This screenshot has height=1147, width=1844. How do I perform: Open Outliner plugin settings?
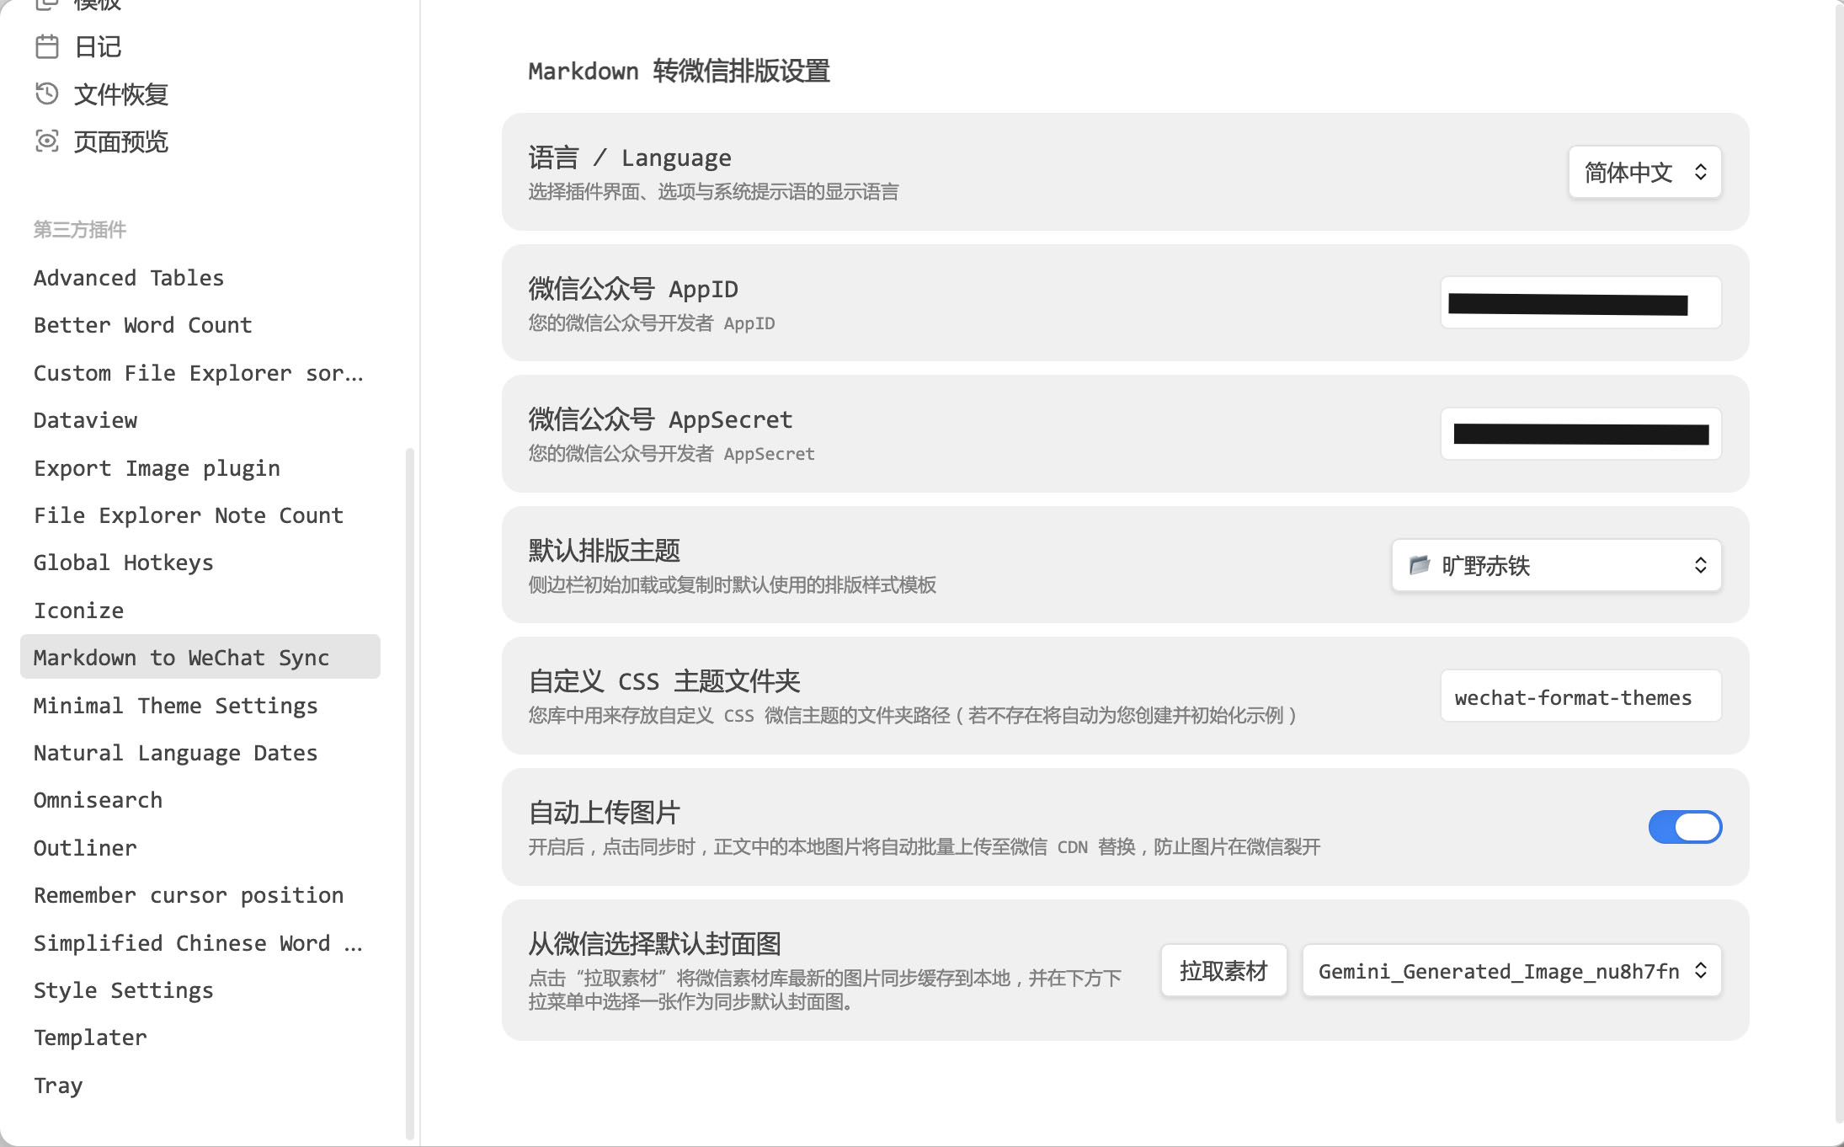click(x=200, y=848)
